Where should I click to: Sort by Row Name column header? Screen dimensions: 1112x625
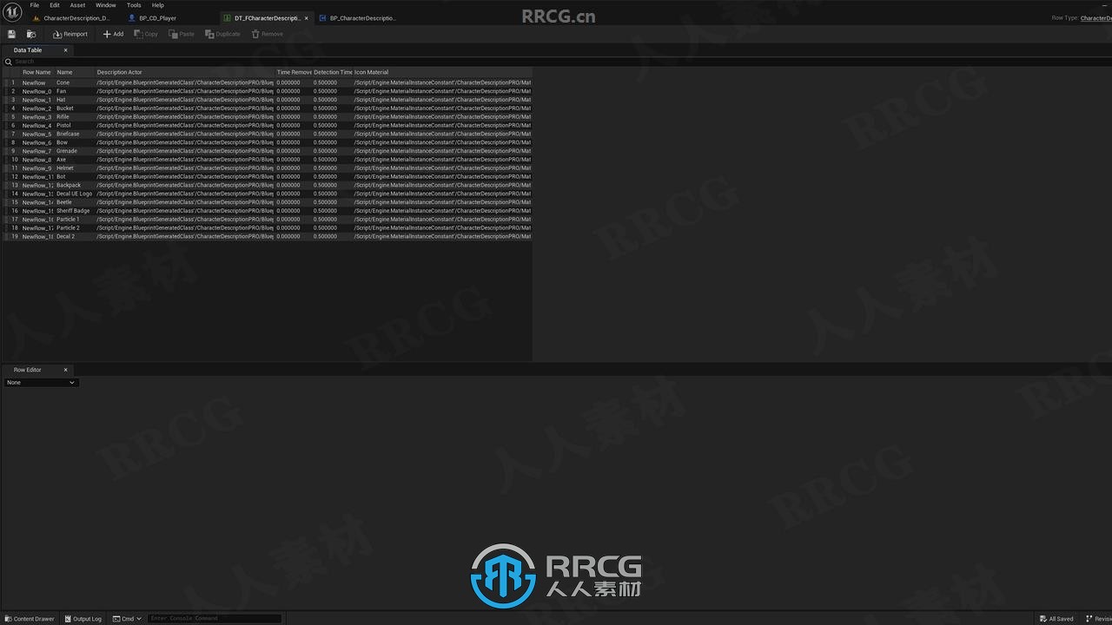click(x=36, y=72)
